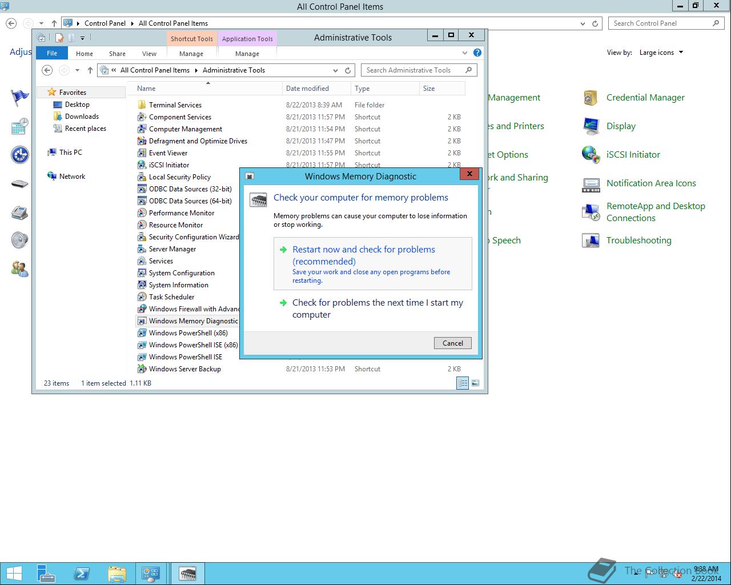This screenshot has height=585, width=731.
Task: Expand the ribbon chevron in Administrative Tools
Action: [x=465, y=53]
